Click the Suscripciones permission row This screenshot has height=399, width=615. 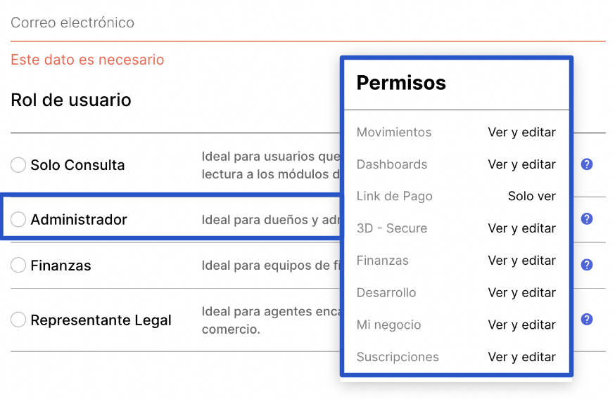point(456,357)
